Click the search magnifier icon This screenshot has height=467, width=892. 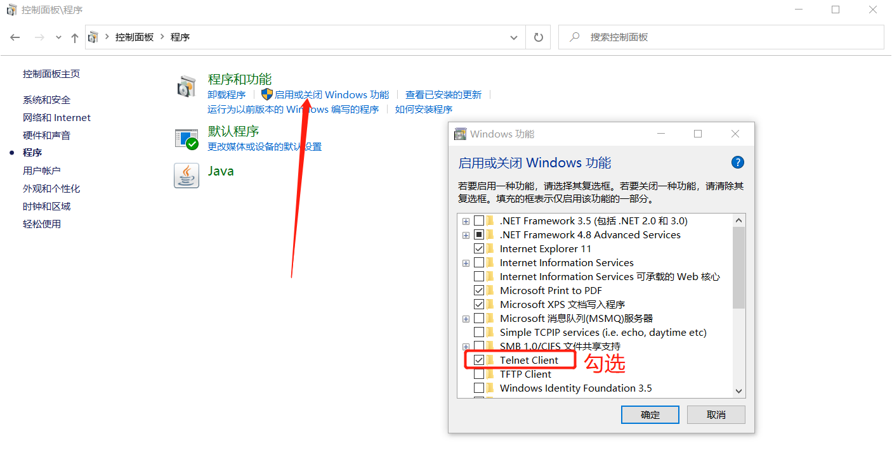(x=574, y=37)
